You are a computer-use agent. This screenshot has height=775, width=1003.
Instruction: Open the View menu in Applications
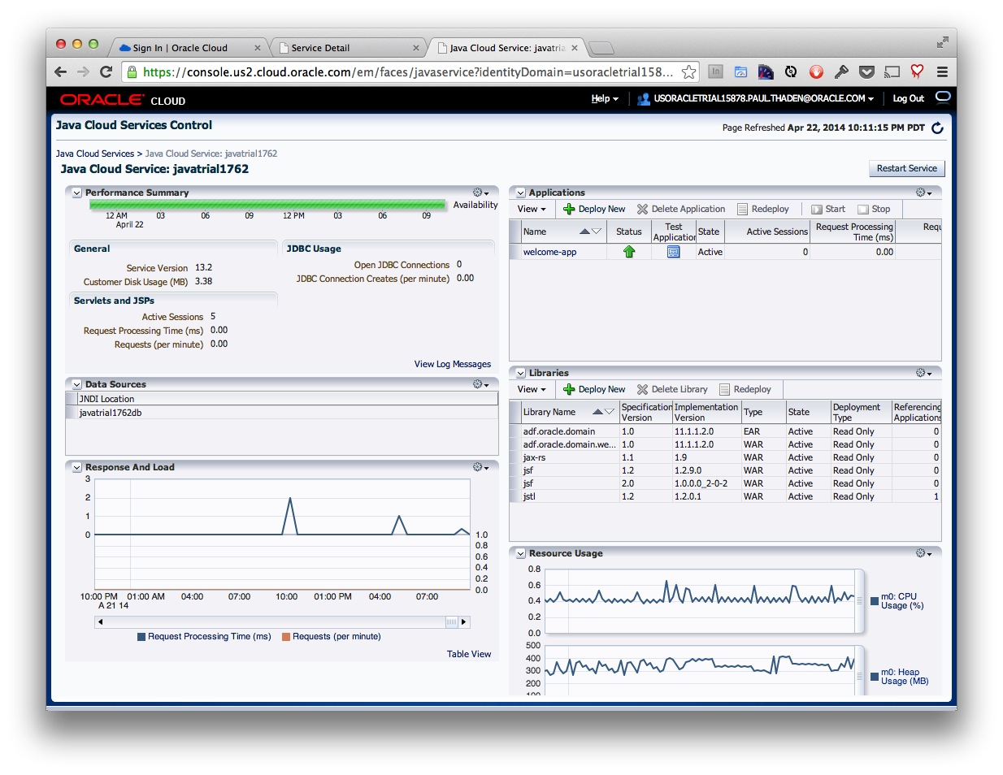(x=532, y=209)
